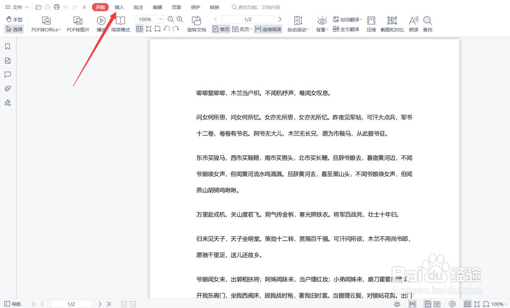The image size is (510, 308).
Task: Jump to first page in status bar
Action: 34,304
